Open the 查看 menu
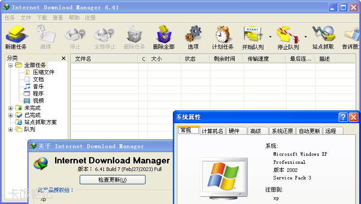The image size is (361, 204). [x=58, y=18]
